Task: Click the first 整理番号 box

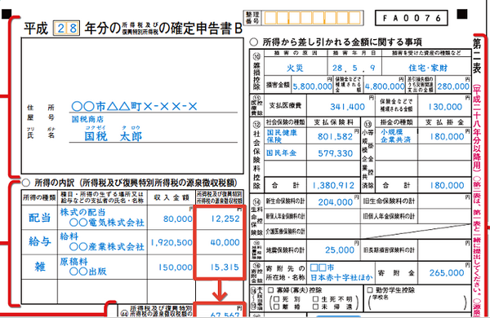Action: [270, 18]
